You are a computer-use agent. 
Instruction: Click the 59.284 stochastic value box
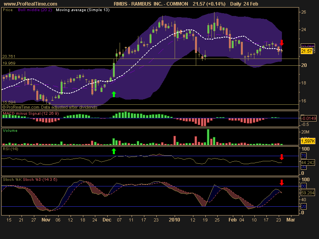tap(307, 193)
